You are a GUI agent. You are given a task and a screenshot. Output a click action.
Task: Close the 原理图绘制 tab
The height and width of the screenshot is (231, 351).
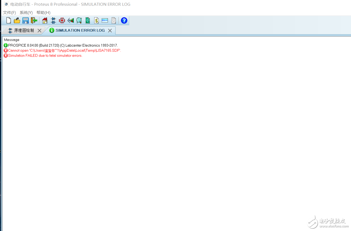(39, 31)
